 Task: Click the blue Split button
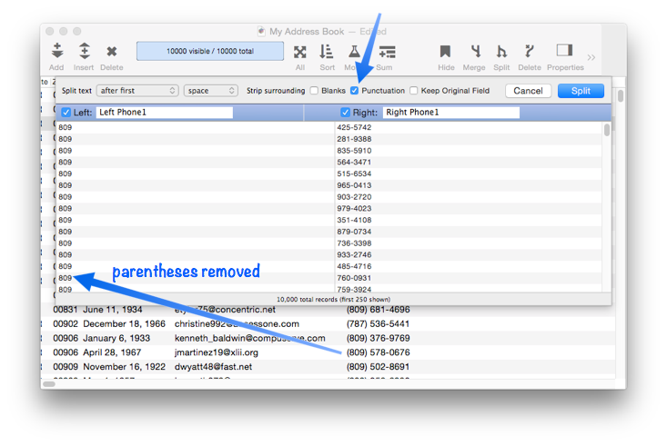pyautogui.click(x=581, y=91)
